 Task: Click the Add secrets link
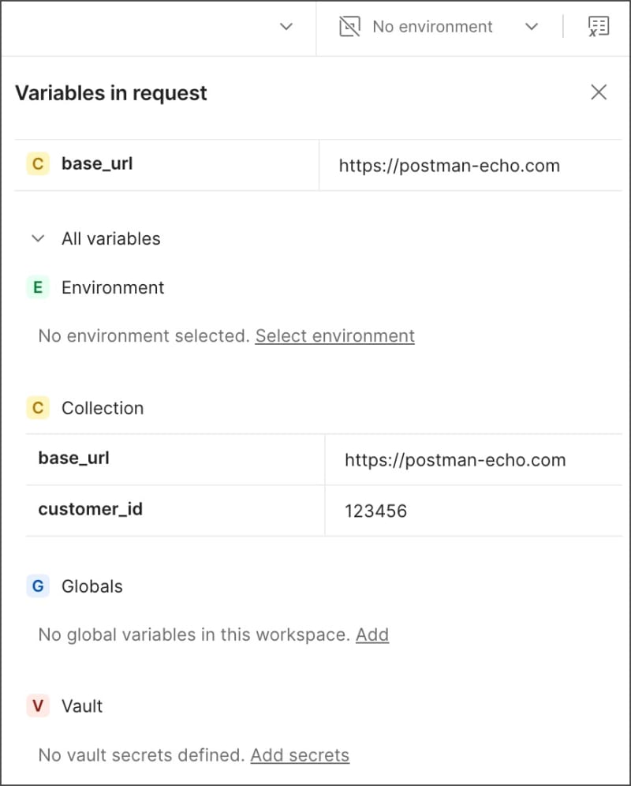[x=300, y=755]
